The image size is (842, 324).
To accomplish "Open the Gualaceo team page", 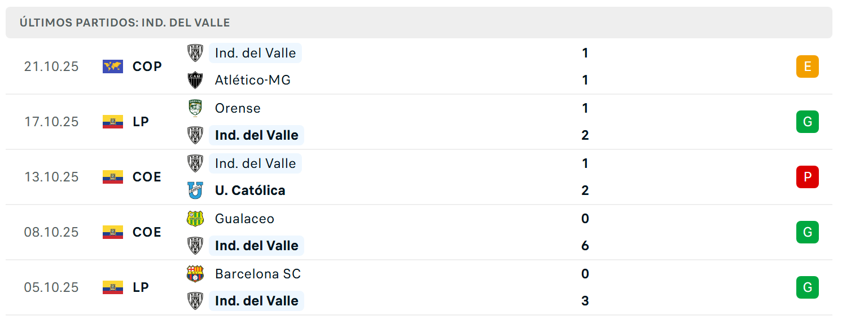I will click(x=244, y=219).
